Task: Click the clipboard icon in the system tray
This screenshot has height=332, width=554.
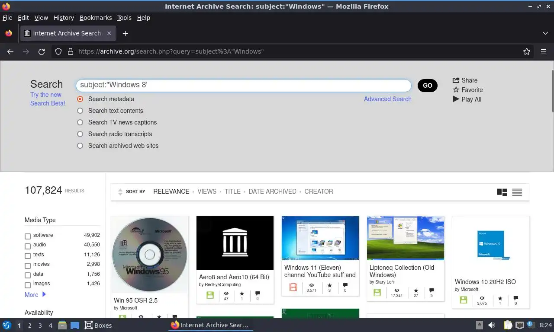Action: click(x=508, y=325)
